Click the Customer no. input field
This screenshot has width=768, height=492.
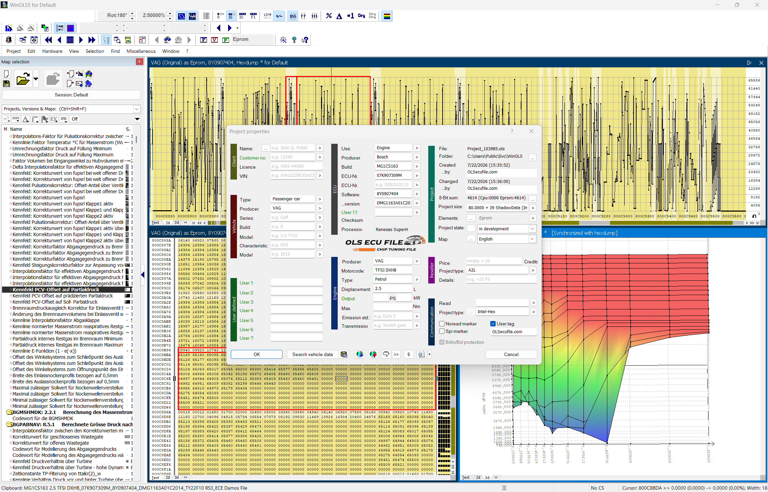pos(293,157)
